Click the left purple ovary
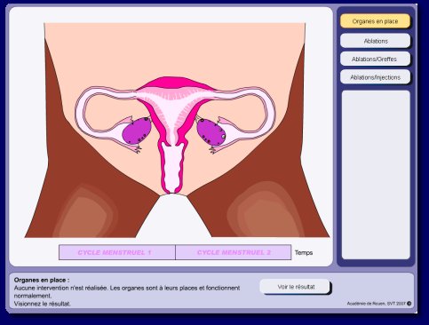The height and width of the screenshot is (325, 429). [x=137, y=131]
